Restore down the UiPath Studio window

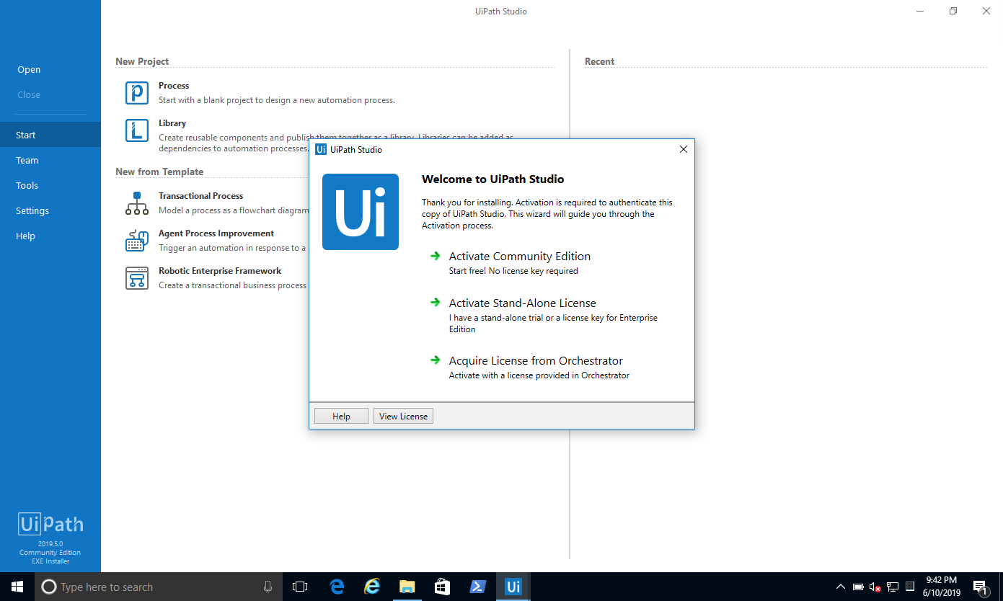[953, 11]
